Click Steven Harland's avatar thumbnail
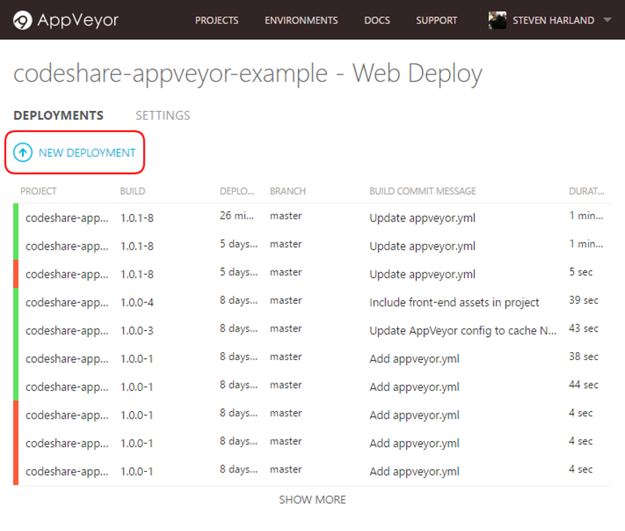 tap(497, 20)
